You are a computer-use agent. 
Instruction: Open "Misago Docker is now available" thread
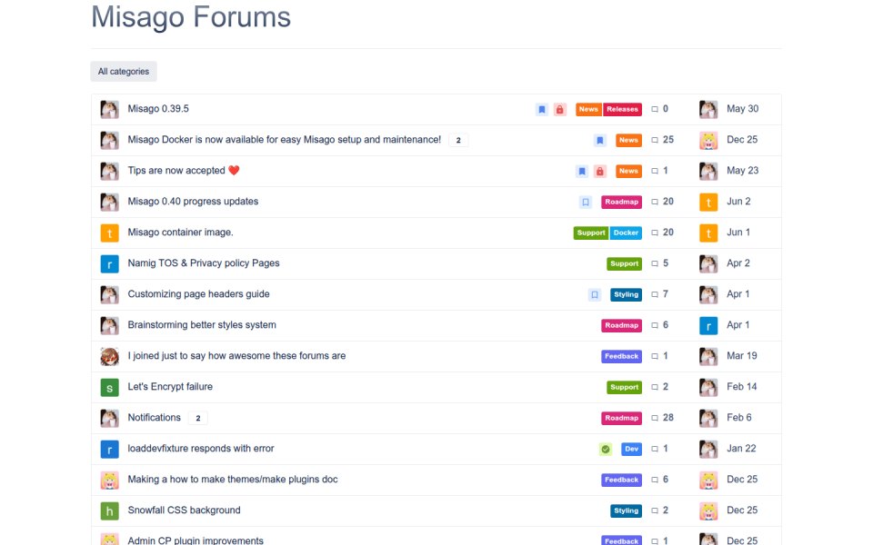285,140
